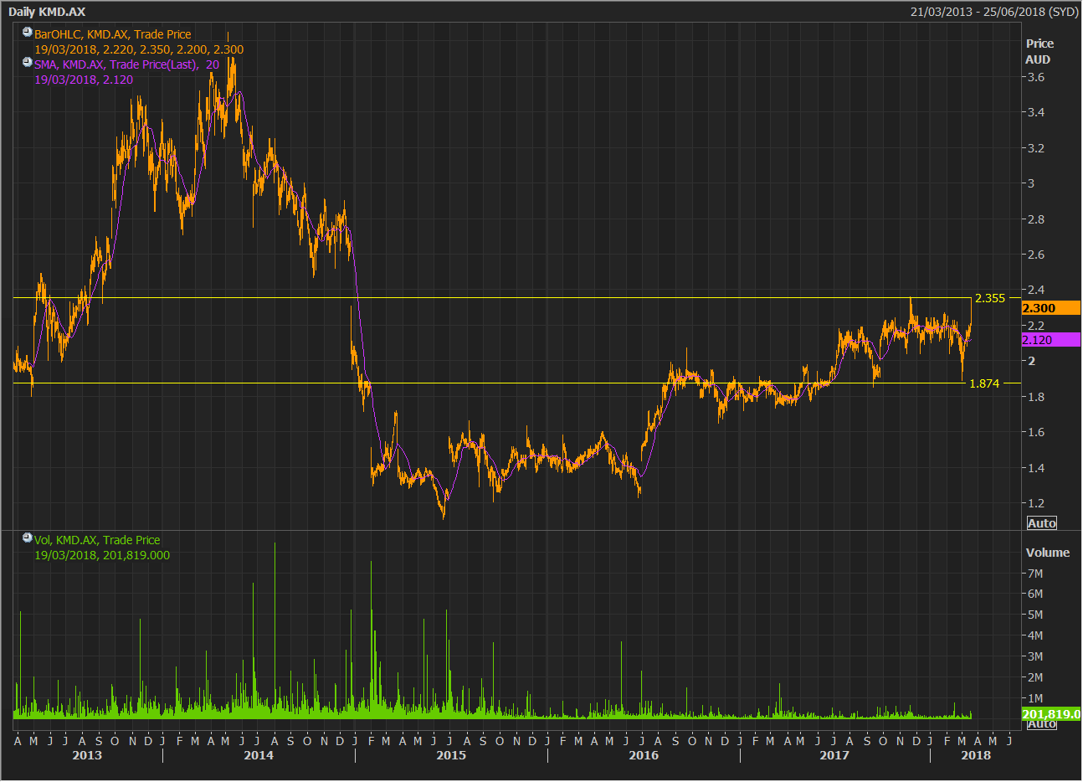This screenshot has height=782, width=1083.
Task: Click the OHLC values line 19/03/2018, 2.220, 2.350
Action: coord(139,49)
